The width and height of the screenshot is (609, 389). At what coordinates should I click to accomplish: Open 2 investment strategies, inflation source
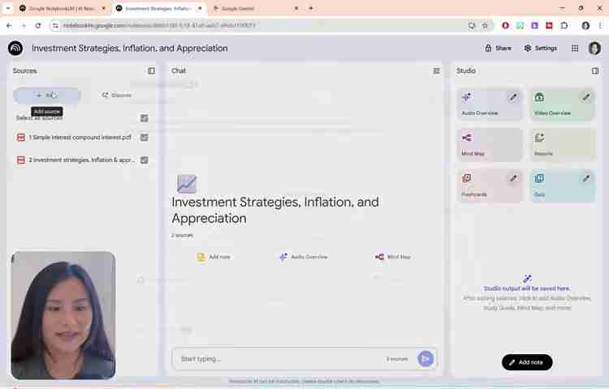tap(81, 160)
